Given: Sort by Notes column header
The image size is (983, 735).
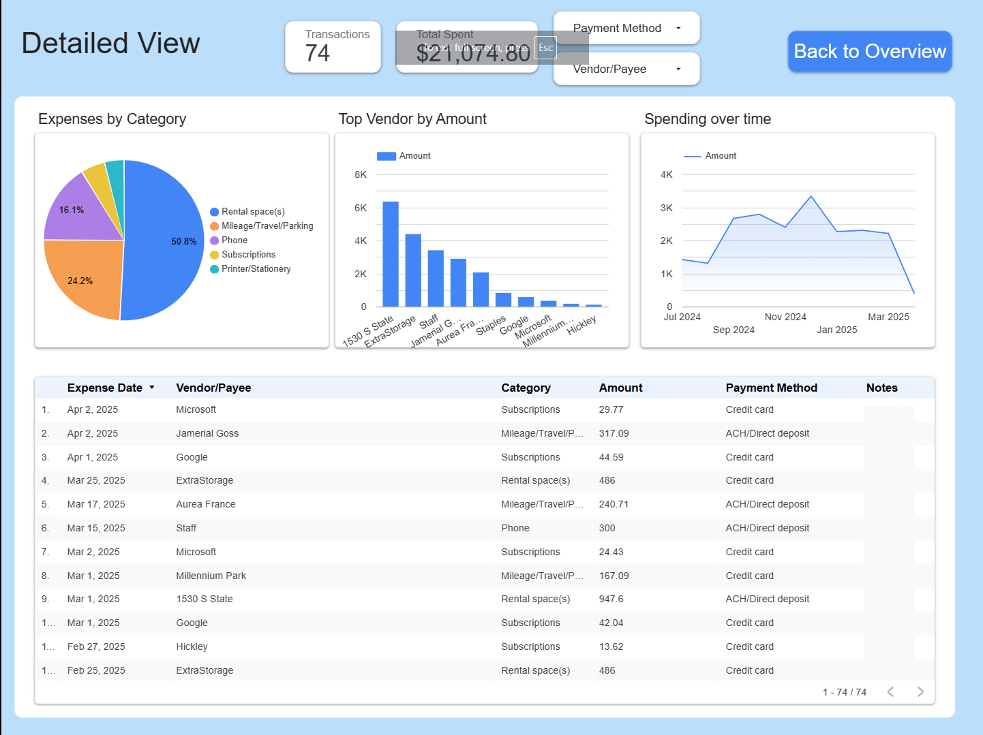Looking at the screenshot, I should (x=881, y=388).
